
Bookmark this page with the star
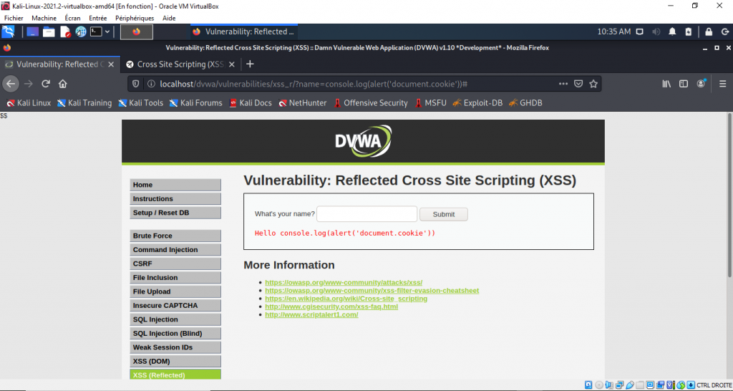tap(593, 84)
